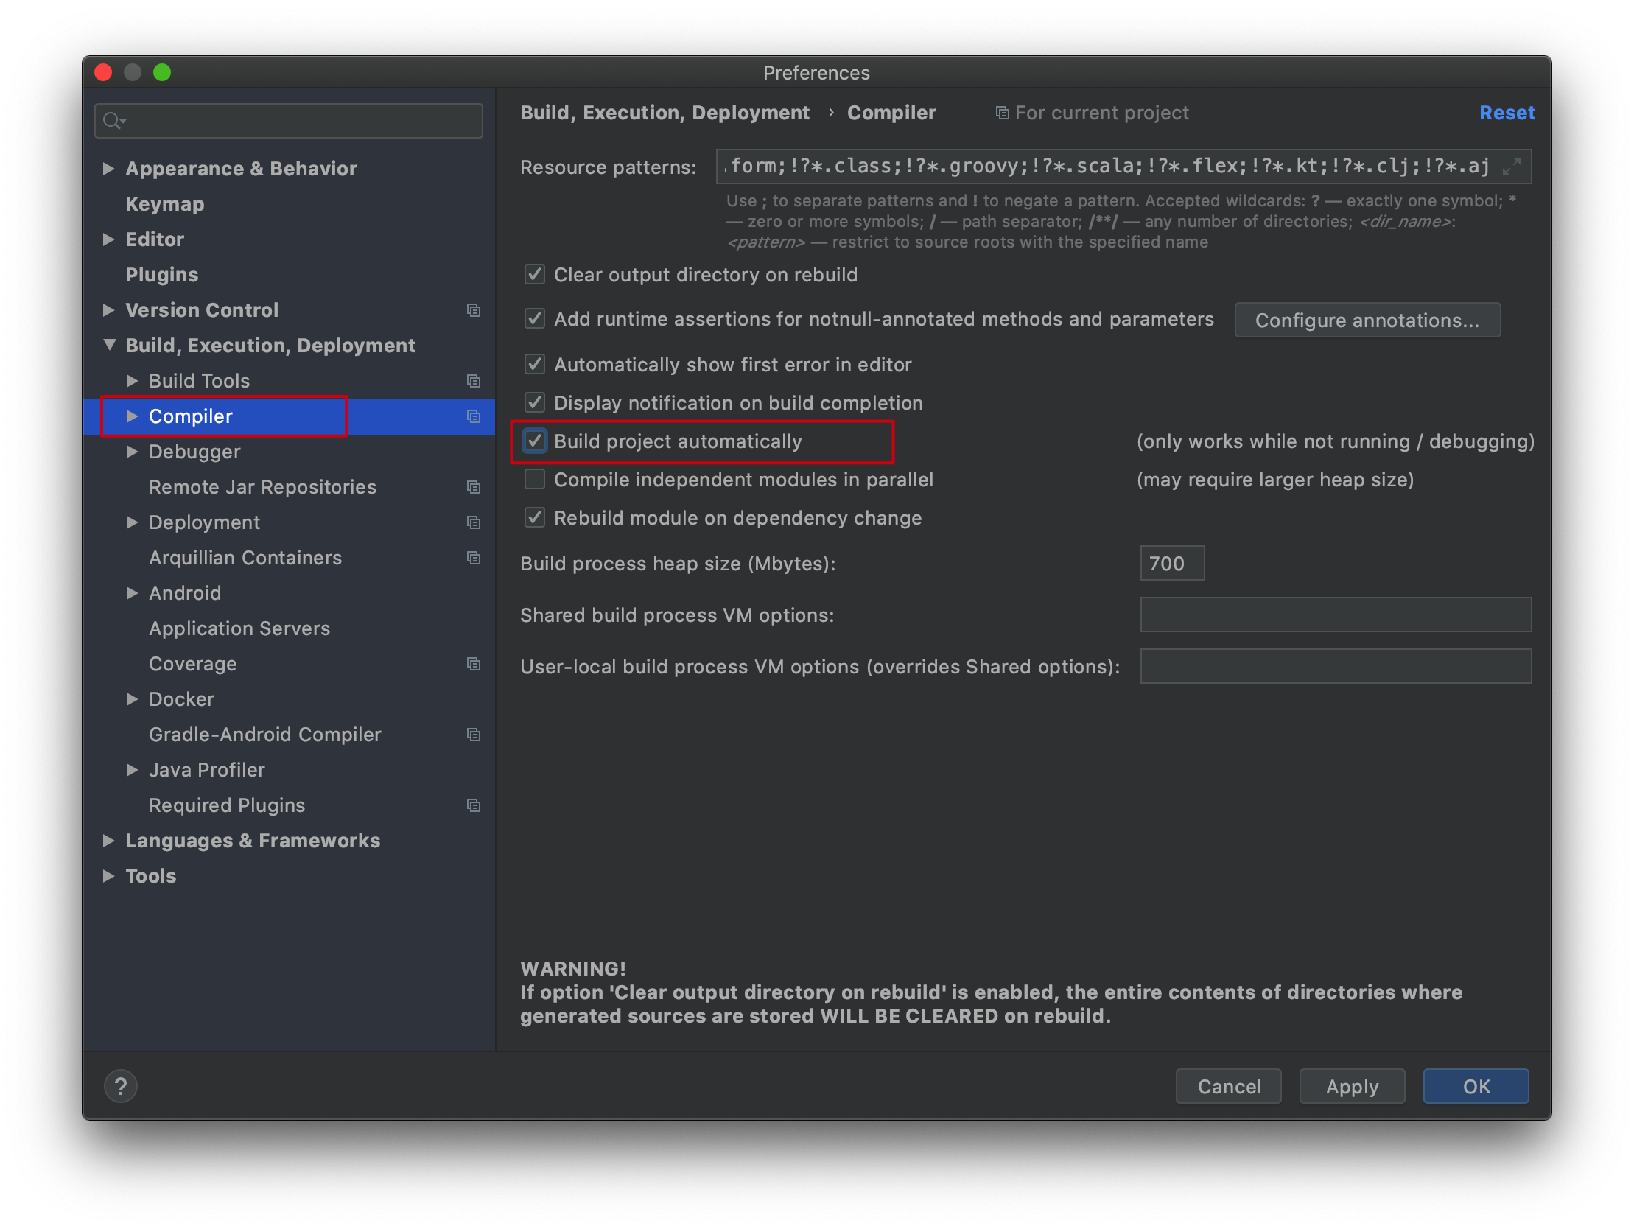Enable Compile independent modules in parallel
The height and width of the screenshot is (1229, 1634).
[x=535, y=480]
